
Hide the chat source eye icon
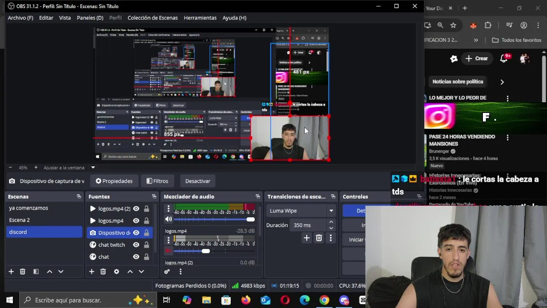[x=136, y=257]
